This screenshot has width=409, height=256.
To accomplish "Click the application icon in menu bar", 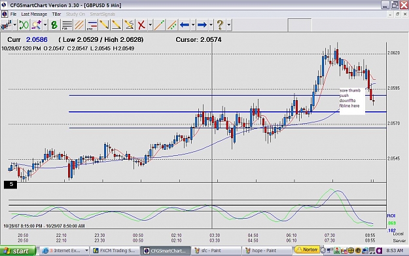I will pyautogui.click(x=5, y=14).
